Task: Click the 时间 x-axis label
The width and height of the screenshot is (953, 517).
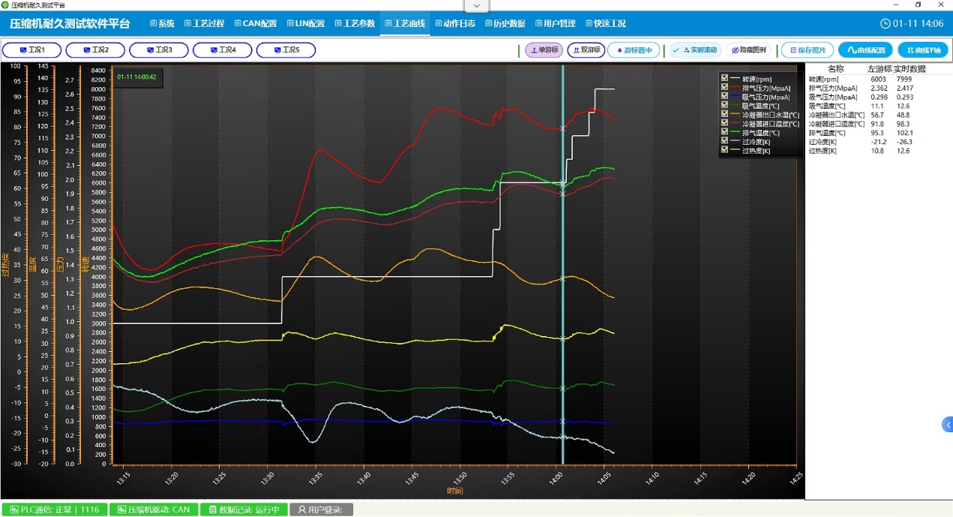Action: (455, 491)
